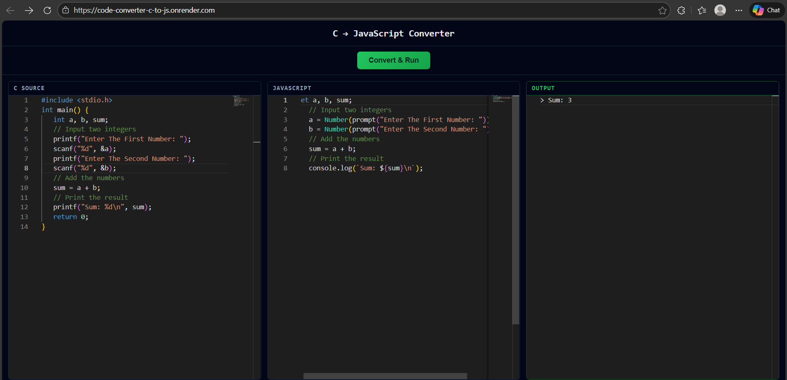Open Copilot Chat sidebar
This screenshot has width=787, height=380.
(766, 10)
